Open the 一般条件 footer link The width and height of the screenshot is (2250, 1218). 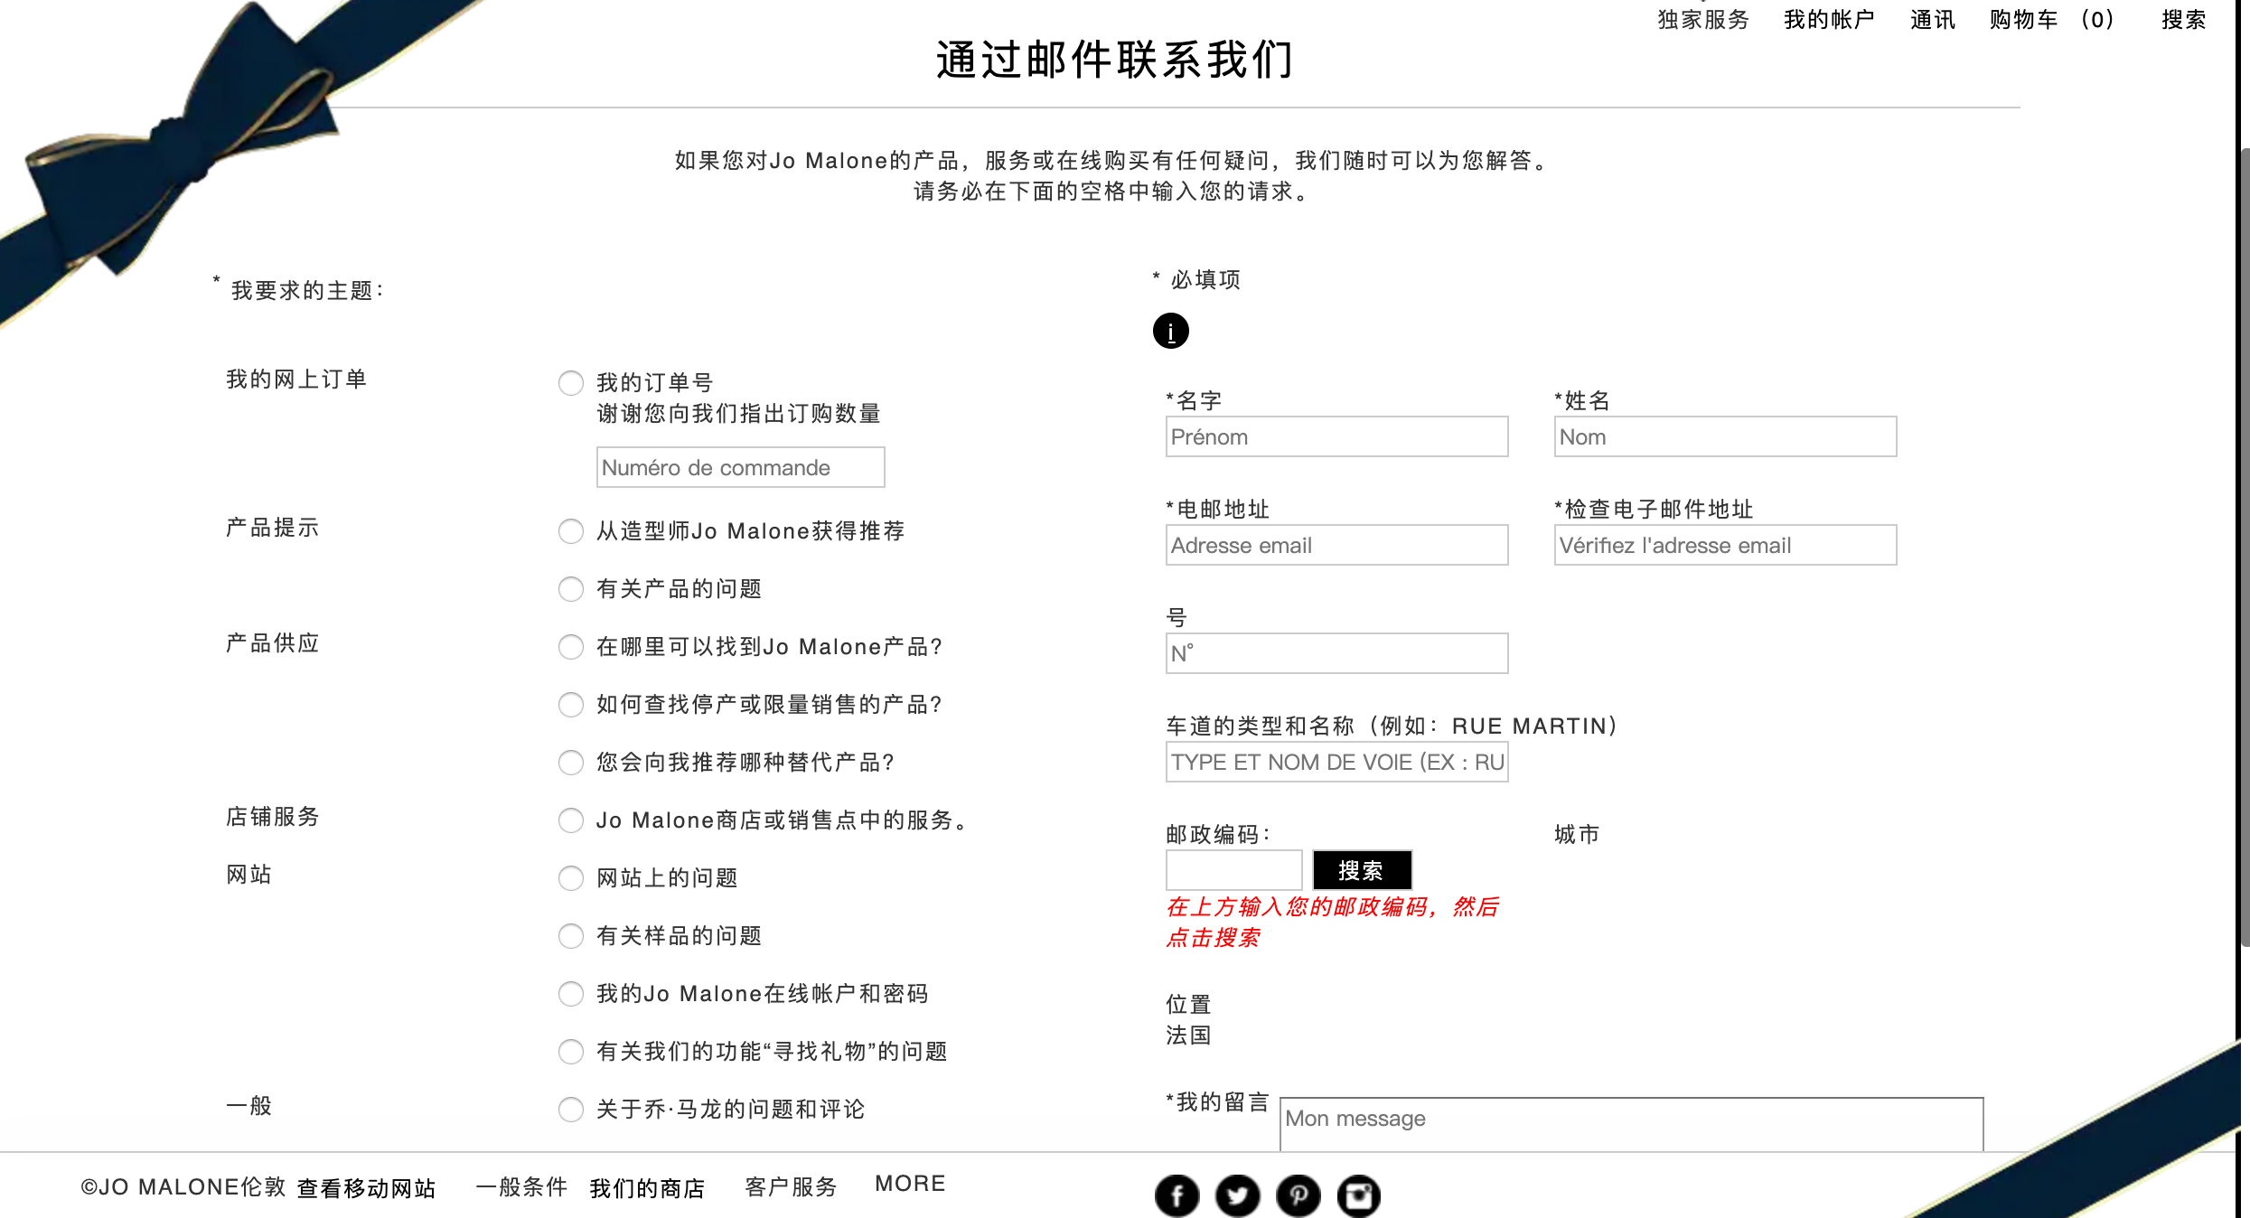[x=521, y=1186]
